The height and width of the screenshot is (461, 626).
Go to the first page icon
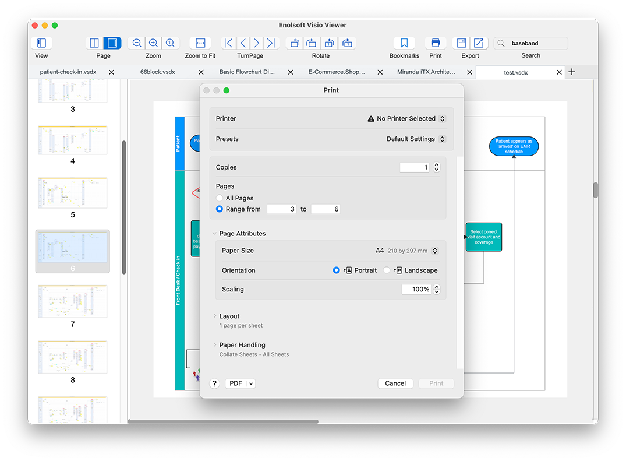tap(229, 43)
